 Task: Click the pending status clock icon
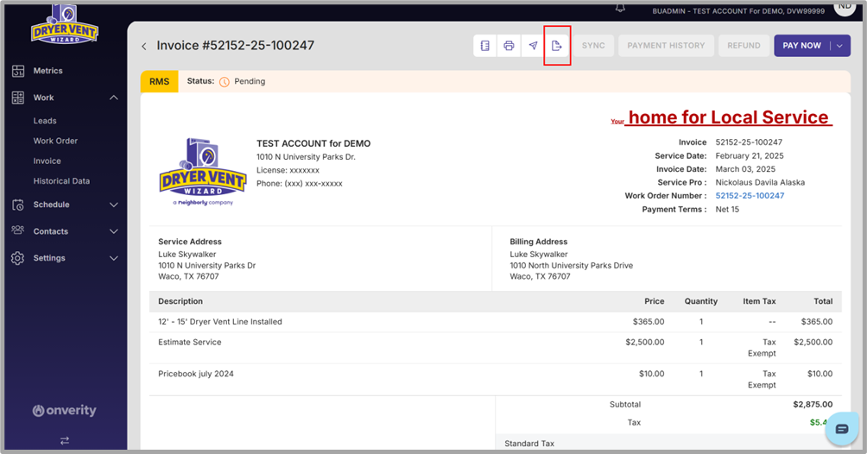tap(224, 82)
